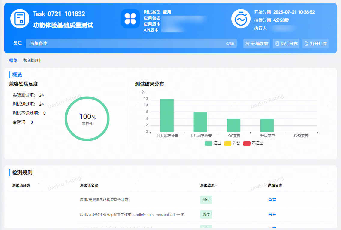Image resolution: width=341 pixels, height=230 pixels.
Task: Click the 卡片规范检查 bar in chart
Action: [x=200, y=122]
